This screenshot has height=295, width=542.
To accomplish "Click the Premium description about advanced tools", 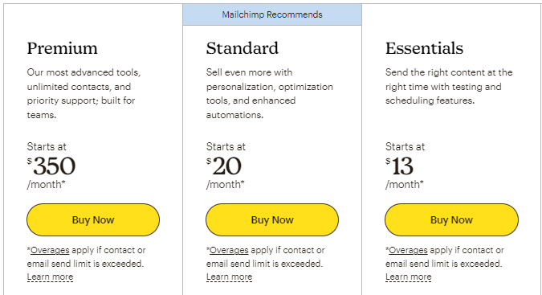I will coord(84,93).
